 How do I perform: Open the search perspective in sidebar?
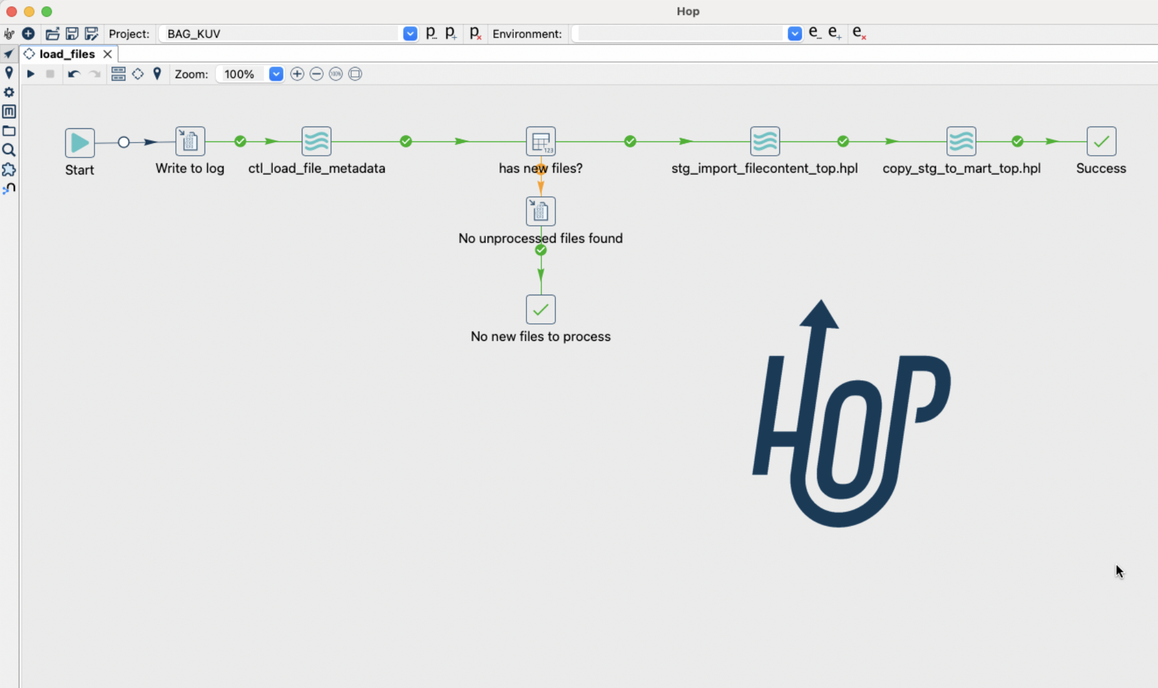9,150
